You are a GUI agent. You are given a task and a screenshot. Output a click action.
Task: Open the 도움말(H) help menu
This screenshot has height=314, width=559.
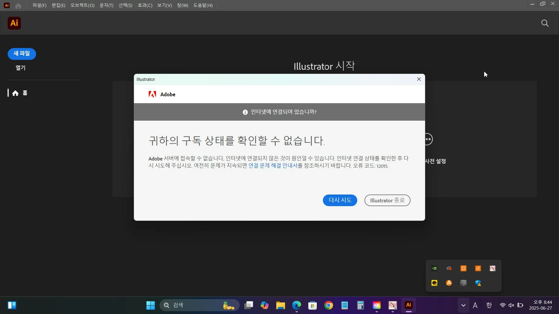tap(203, 6)
